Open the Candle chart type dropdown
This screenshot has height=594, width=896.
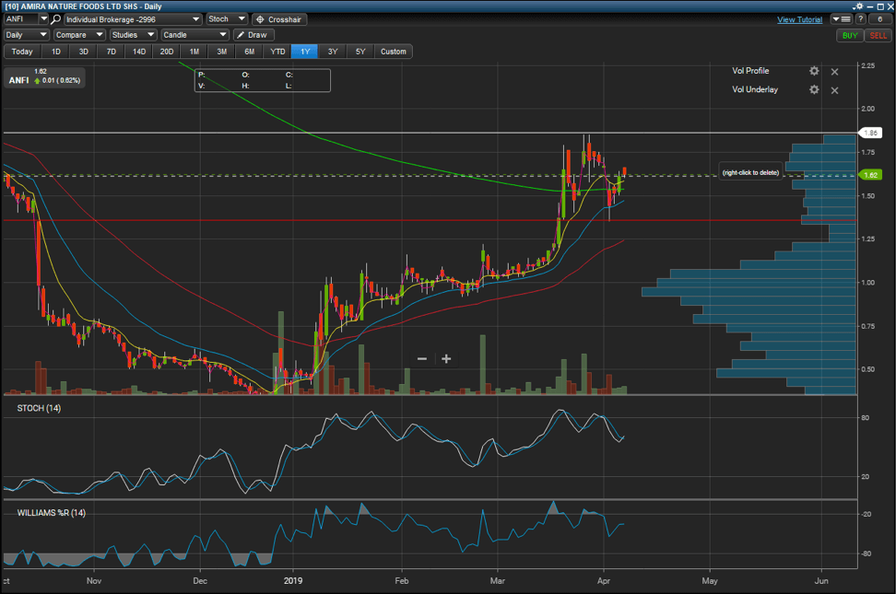[x=195, y=35]
